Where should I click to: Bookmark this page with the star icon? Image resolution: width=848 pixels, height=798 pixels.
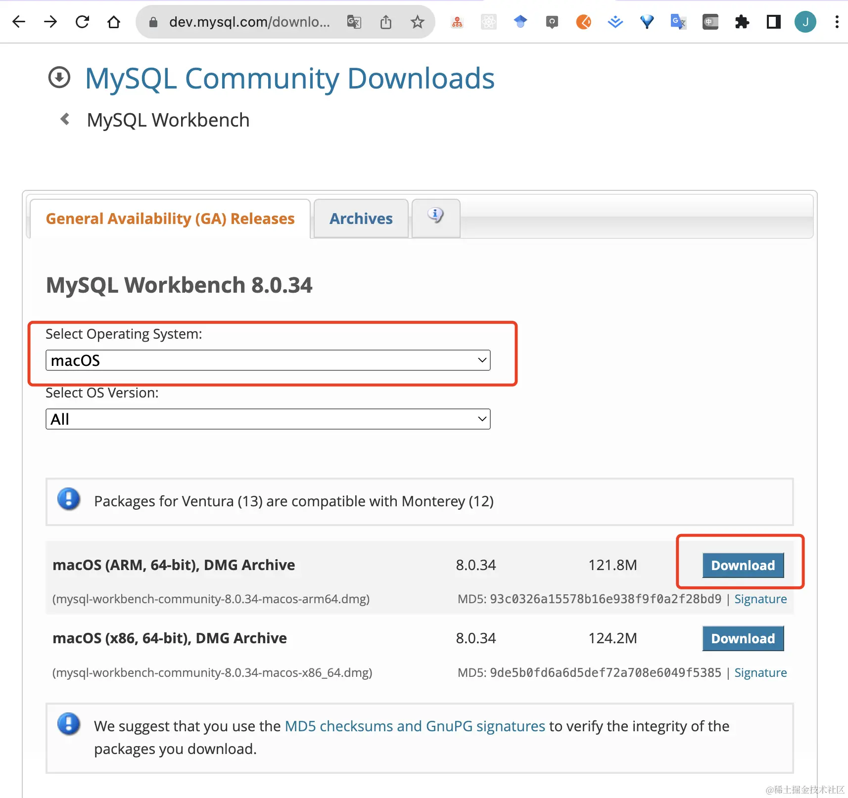[x=418, y=22]
